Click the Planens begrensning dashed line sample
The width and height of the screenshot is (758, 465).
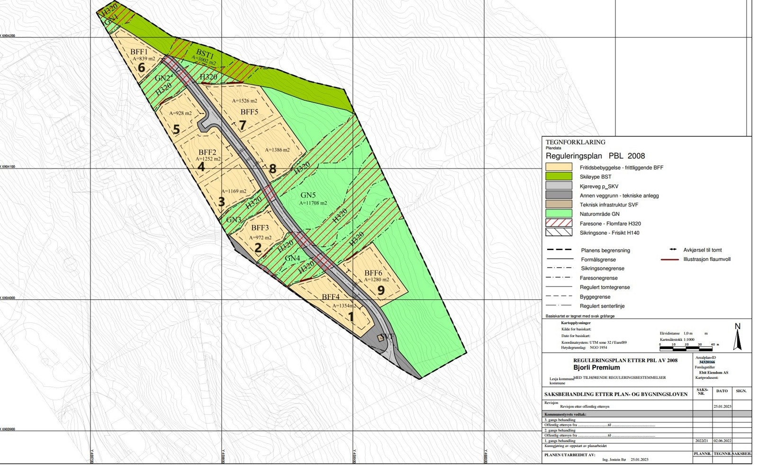click(x=559, y=250)
